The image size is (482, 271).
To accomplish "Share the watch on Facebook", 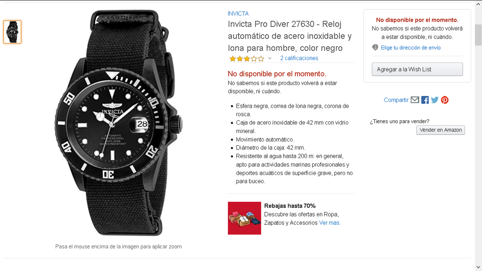I will click(425, 100).
